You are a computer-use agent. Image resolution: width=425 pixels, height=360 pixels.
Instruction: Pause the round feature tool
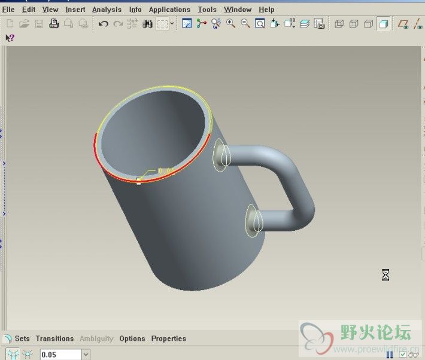(390, 355)
